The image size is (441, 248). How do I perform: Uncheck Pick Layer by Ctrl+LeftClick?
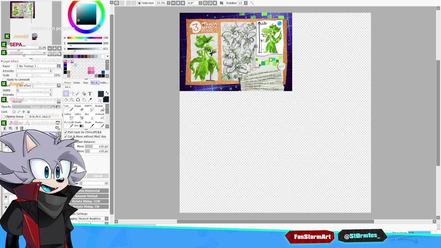(x=65, y=132)
